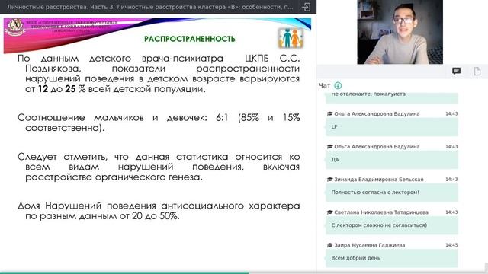Click the exit webinar icon in title bar

point(307,7)
